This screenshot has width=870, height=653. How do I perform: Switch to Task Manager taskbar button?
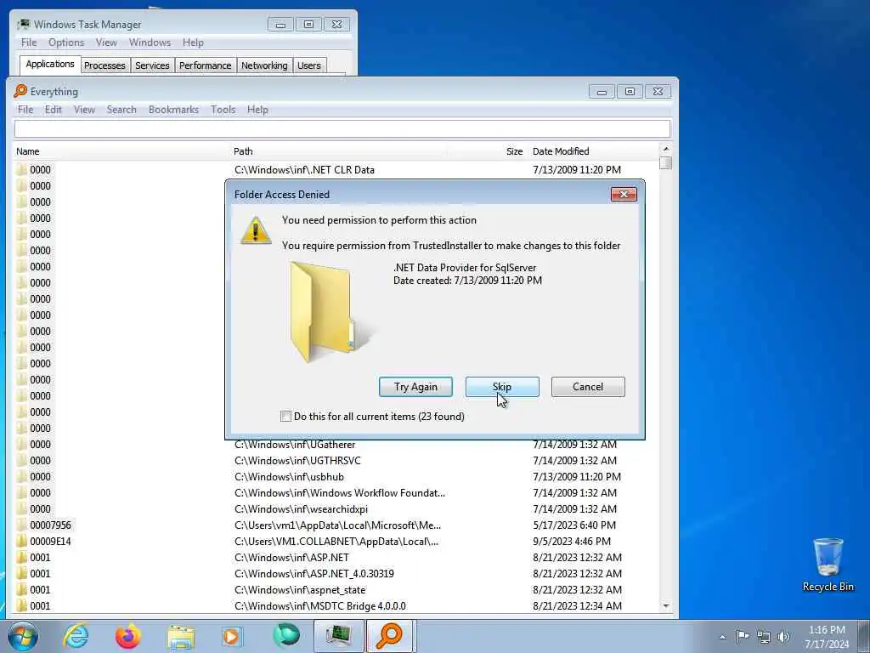pos(338,636)
